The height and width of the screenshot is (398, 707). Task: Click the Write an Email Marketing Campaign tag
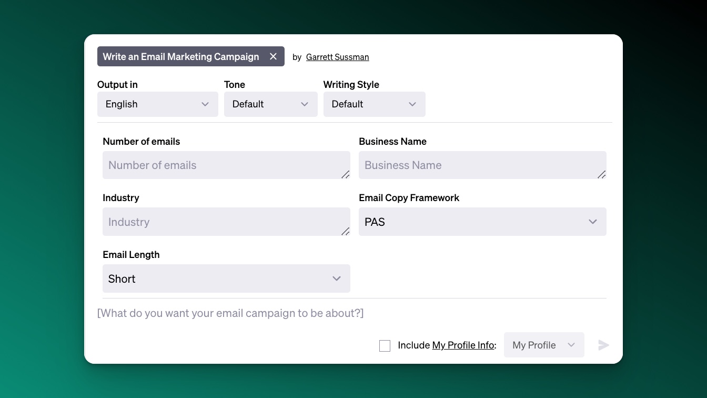(x=180, y=56)
